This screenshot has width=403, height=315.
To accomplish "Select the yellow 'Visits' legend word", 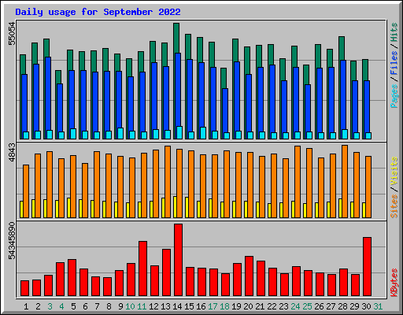I will click(x=394, y=172).
